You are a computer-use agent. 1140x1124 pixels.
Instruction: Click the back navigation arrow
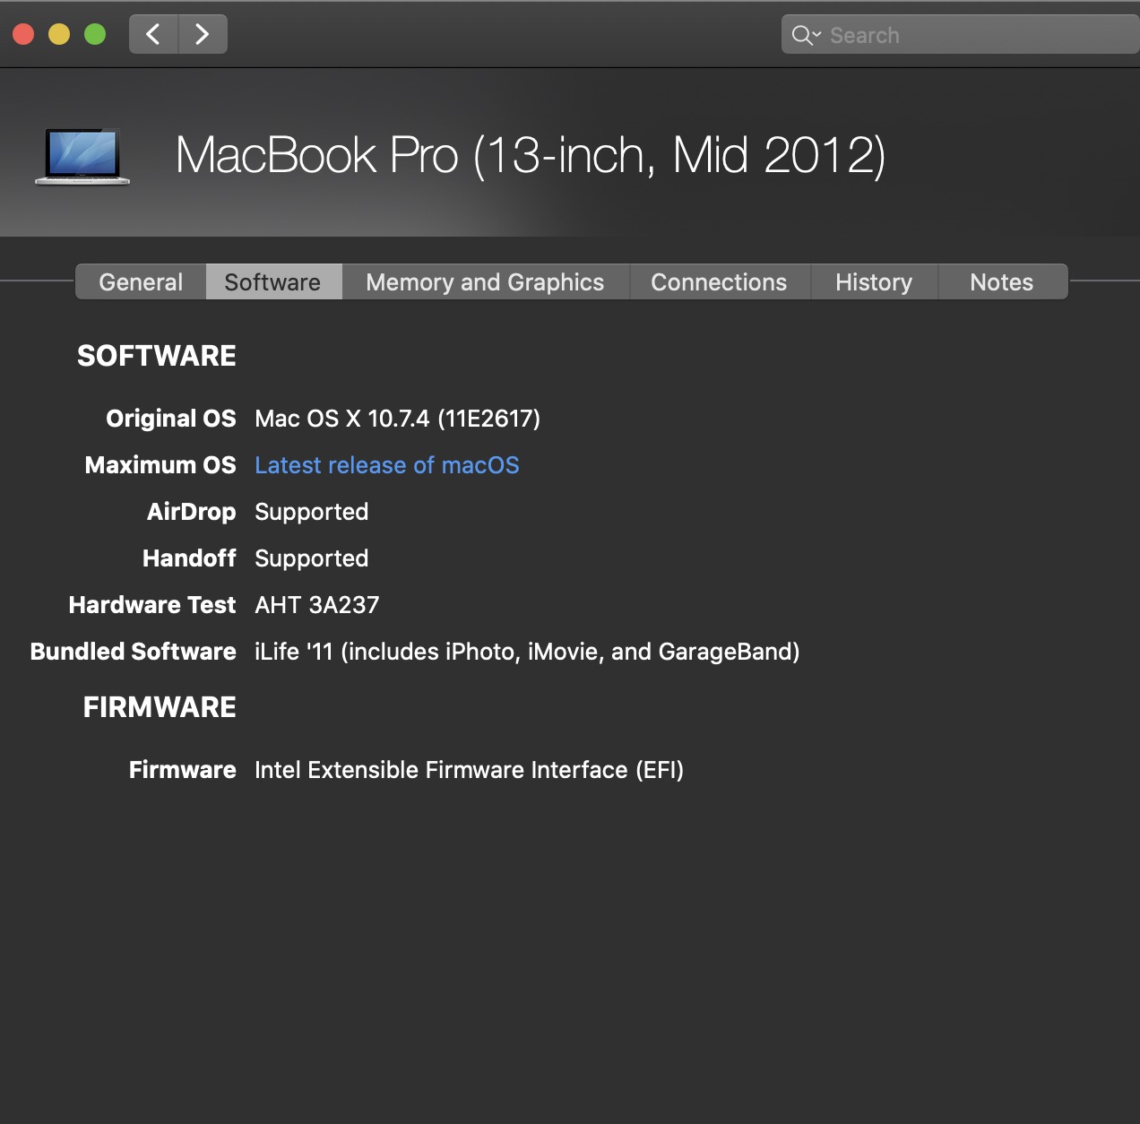[153, 35]
